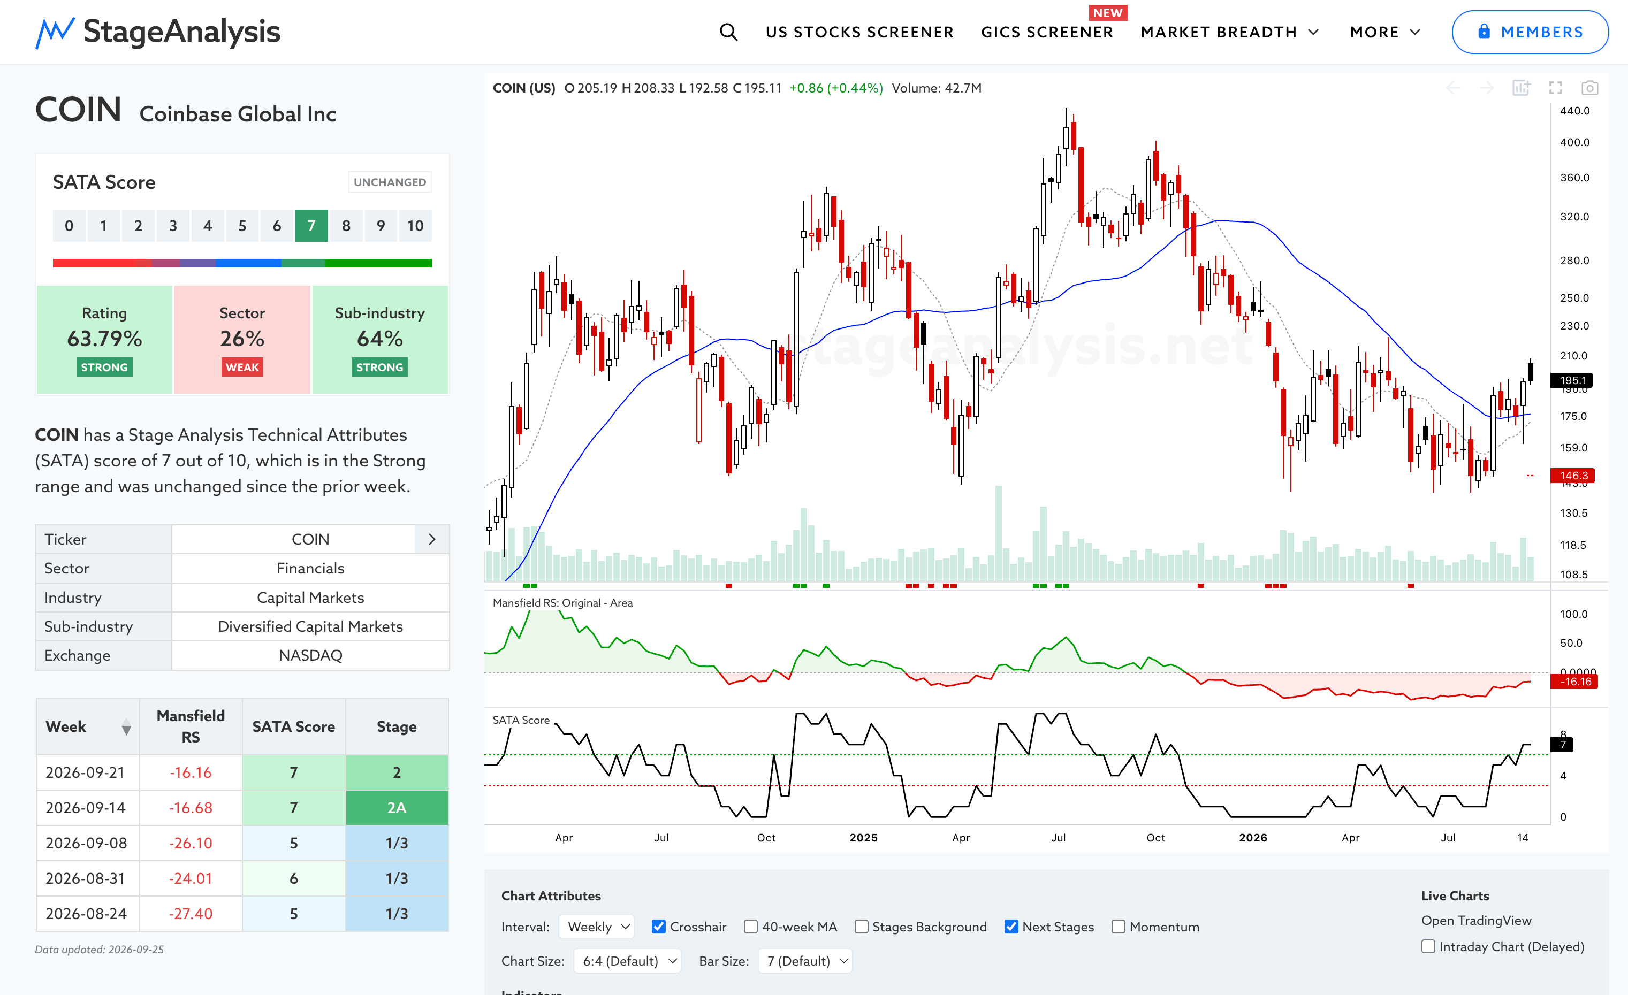The width and height of the screenshot is (1628, 995).
Task: Open the Interval Weekly dropdown
Action: click(597, 927)
